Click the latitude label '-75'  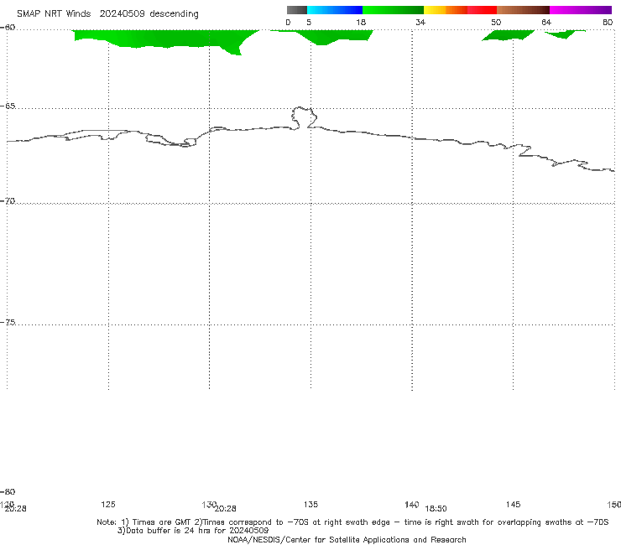pyautogui.click(x=8, y=322)
